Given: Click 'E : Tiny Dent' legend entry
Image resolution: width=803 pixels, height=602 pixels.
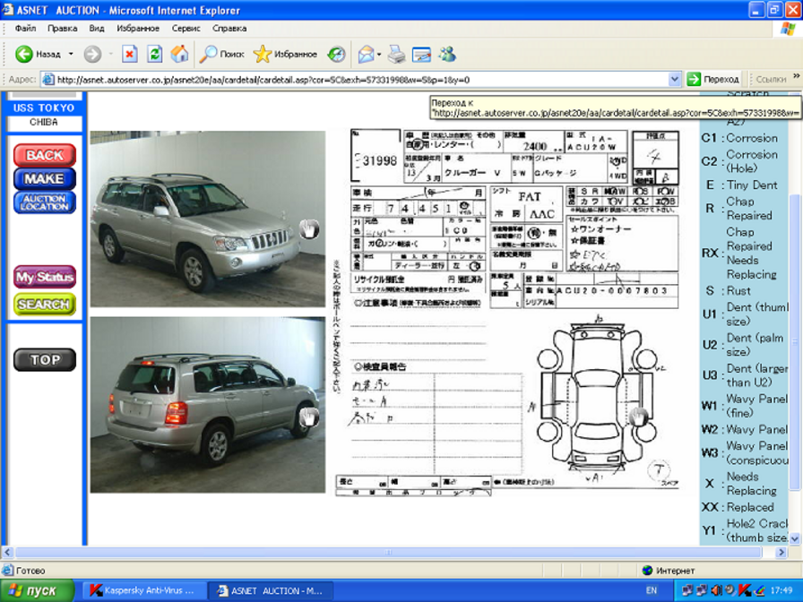Looking at the screenshot, I should (x=742, y=185).
